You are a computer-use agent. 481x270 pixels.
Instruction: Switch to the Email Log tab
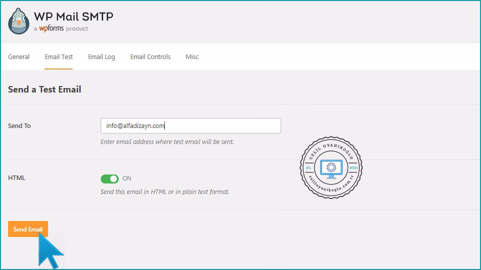coord(102,56)
